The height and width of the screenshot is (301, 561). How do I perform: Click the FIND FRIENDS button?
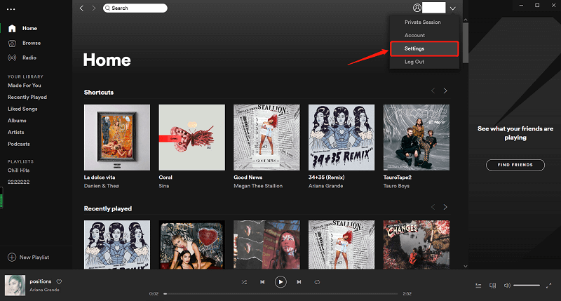pos(515,165)
